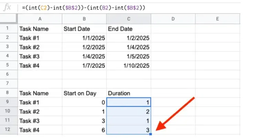The image size is (275, 138).
Task: Select row 5 header
Action: [9, 65]
